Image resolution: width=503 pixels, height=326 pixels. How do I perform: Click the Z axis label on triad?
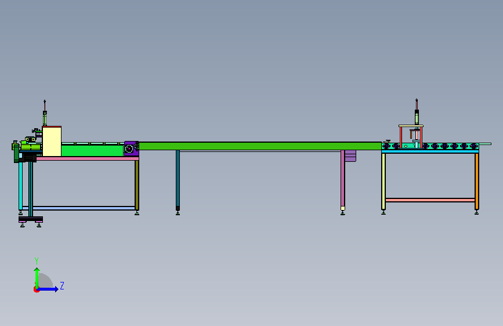62,285
